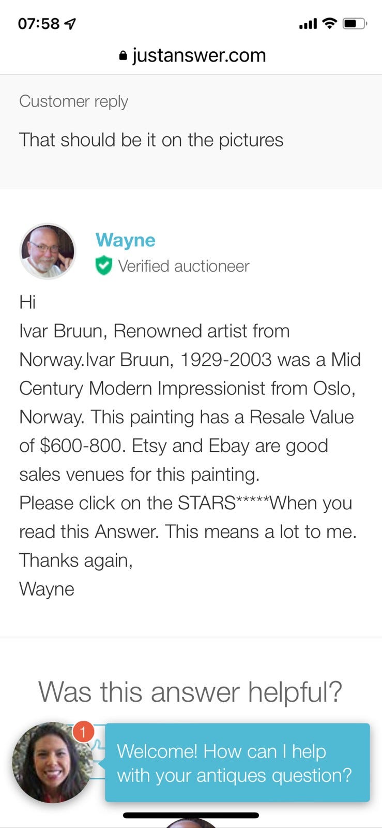The height and width of the screenshot is (828, 382).
Task: Open the chat assistant's avatar photo
Action: click(52, 763)
